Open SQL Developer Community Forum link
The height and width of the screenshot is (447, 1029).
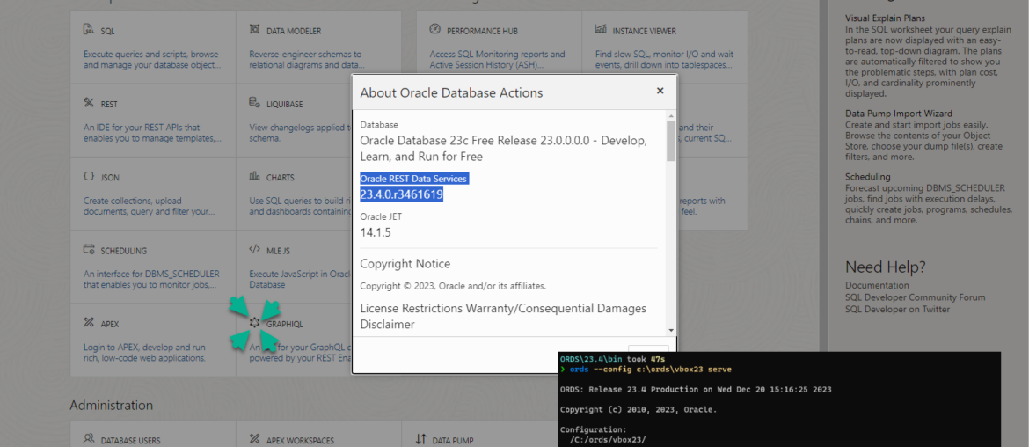915,297
